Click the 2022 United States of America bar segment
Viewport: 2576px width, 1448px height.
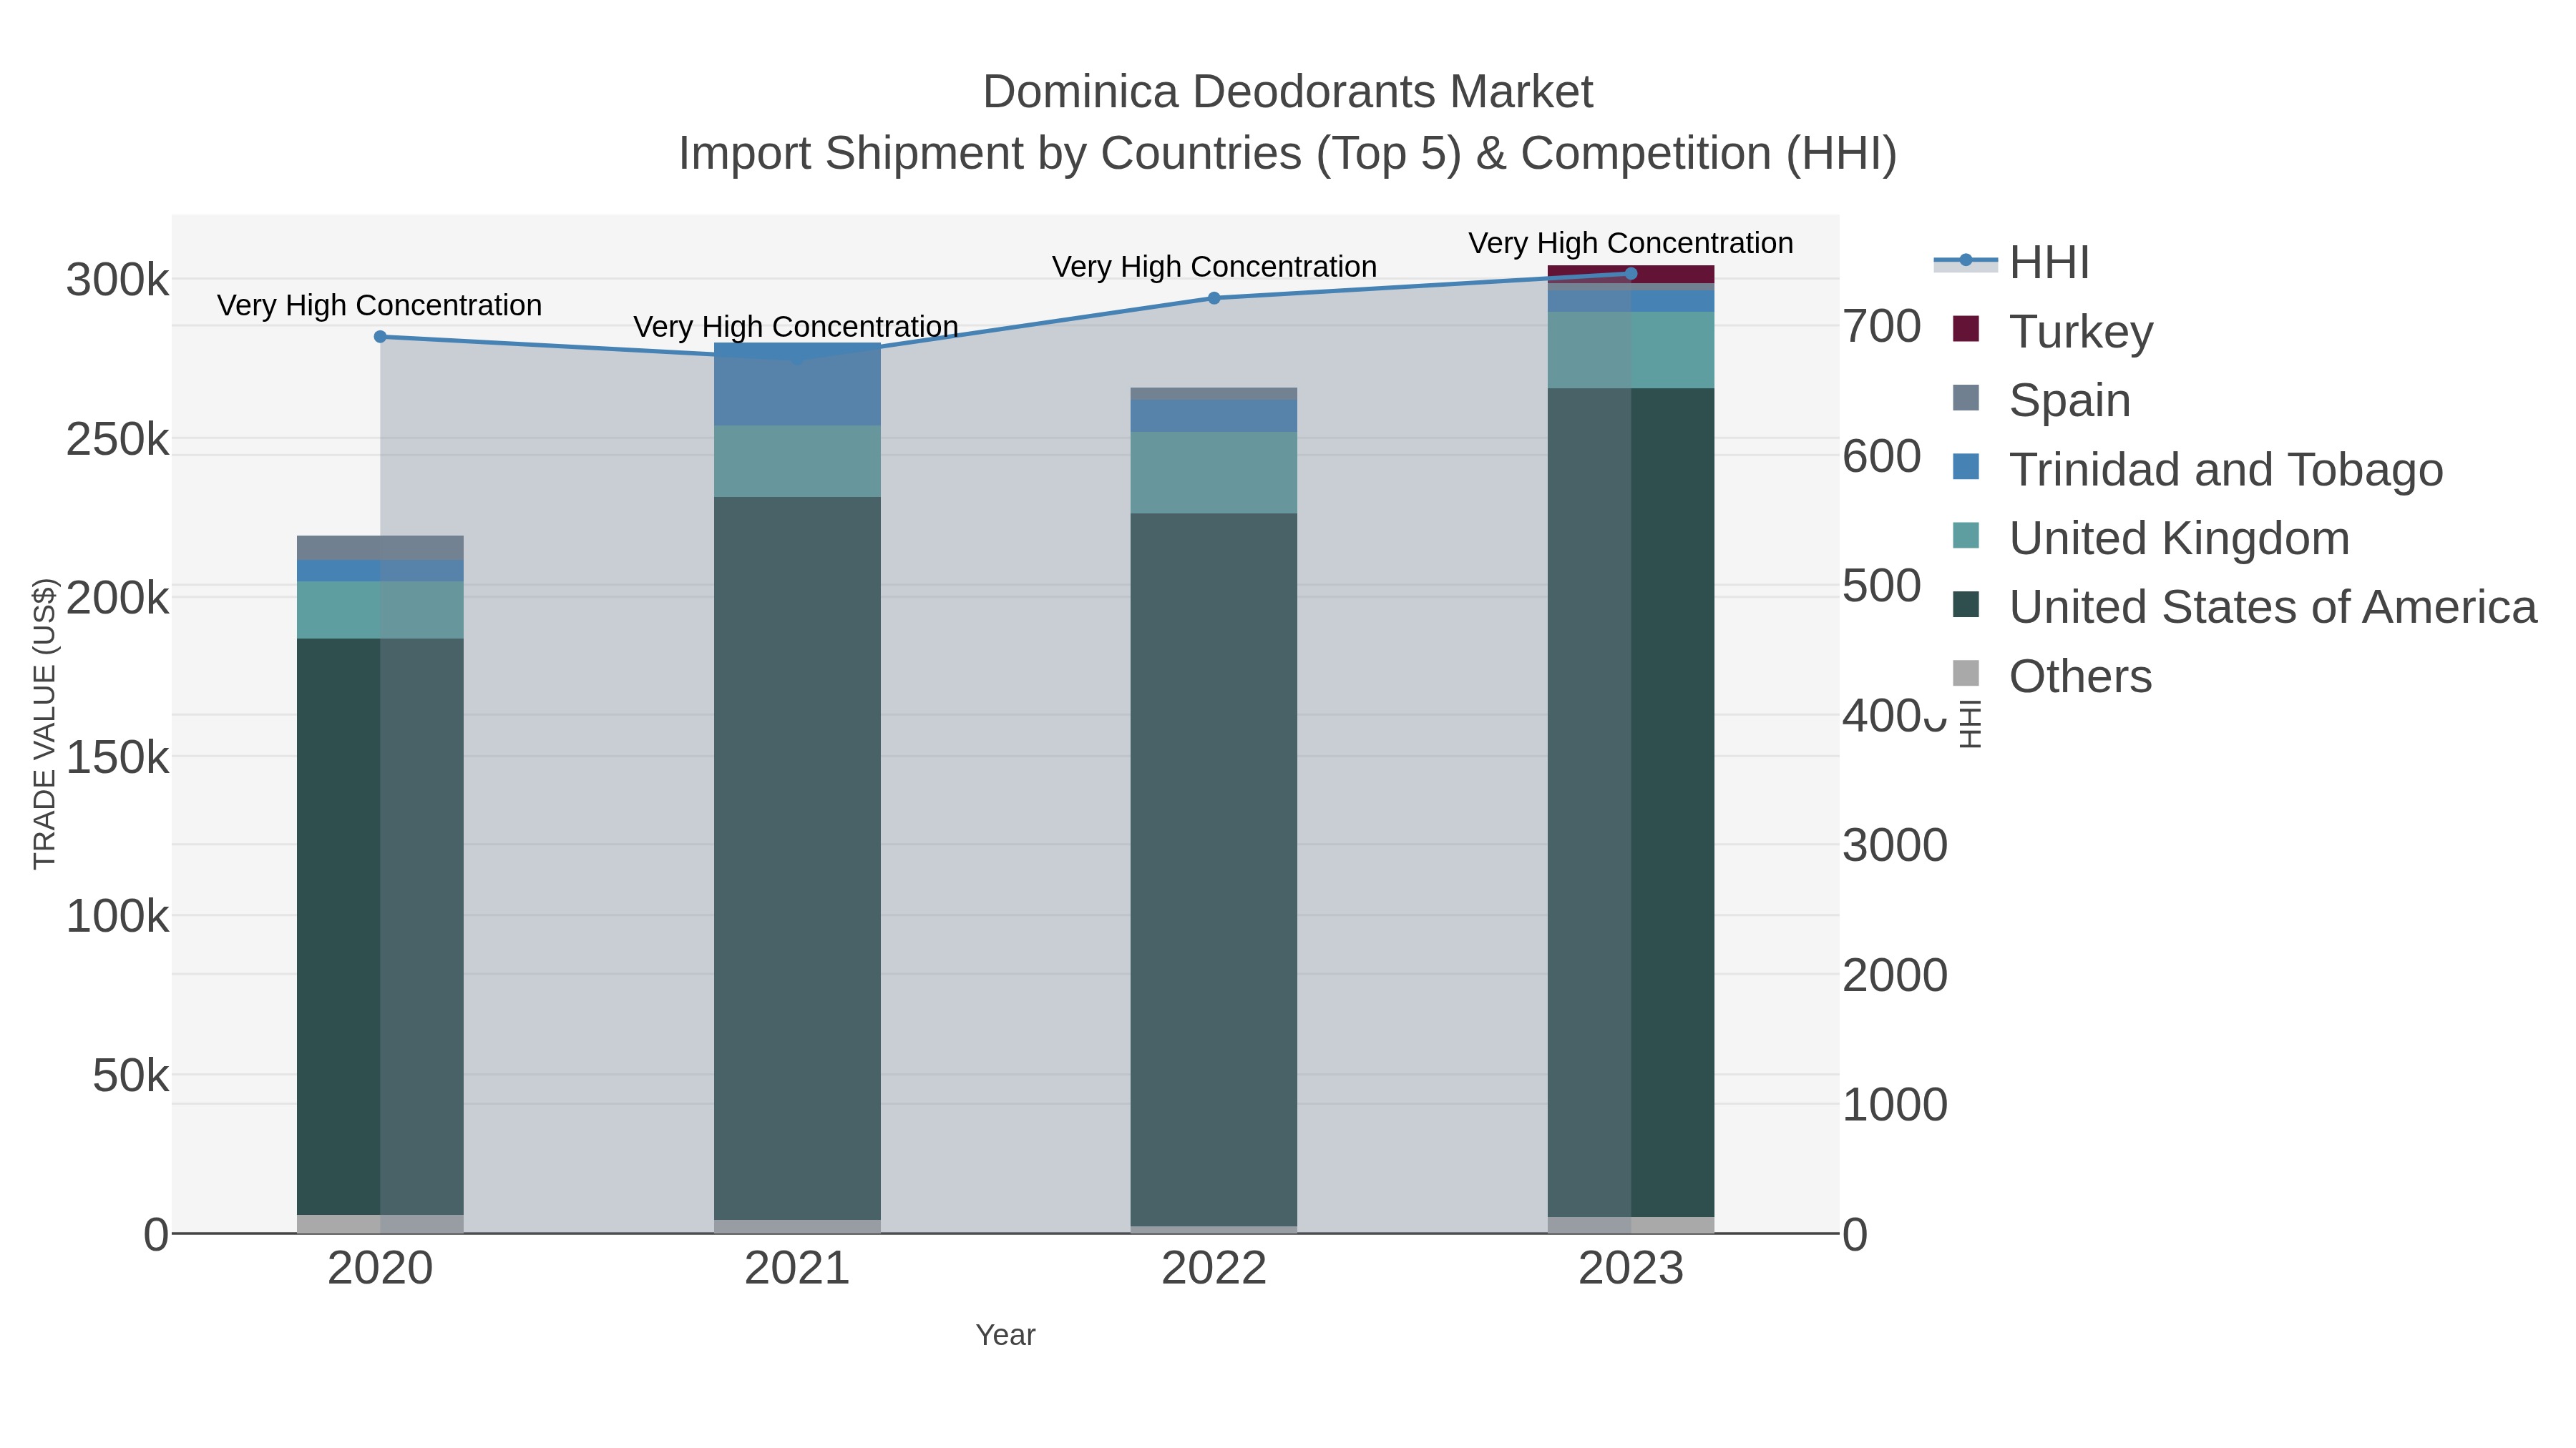click(1214, 870)
